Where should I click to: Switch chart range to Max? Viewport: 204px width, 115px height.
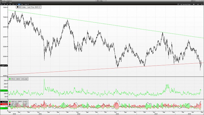(x=22, y=5)
